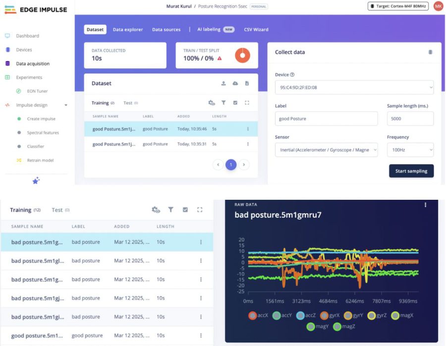Select Data acquisition in sidebar
The height and width of the screenshot is (346, 446).
(x=32, y=64)
